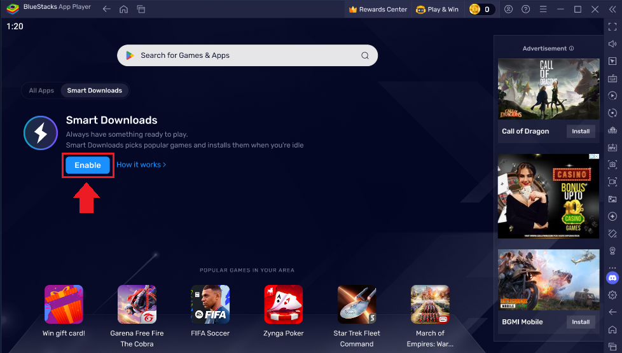Open the media folder picture icon
The image size is (622, 353).
pos(612,199)
